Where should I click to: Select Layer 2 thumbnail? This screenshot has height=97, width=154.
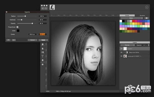tap(125, 49)
